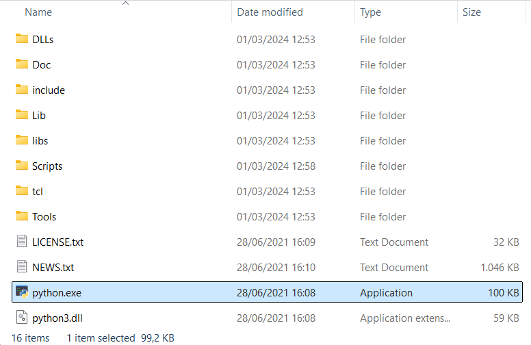Sort by the Name column header
Screen dimensions: 531x345
tap(38, 12)
